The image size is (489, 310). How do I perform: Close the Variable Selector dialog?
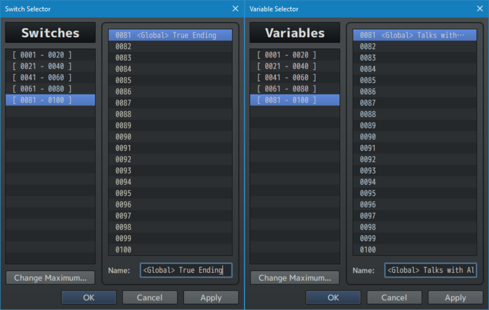coord(480,9)
